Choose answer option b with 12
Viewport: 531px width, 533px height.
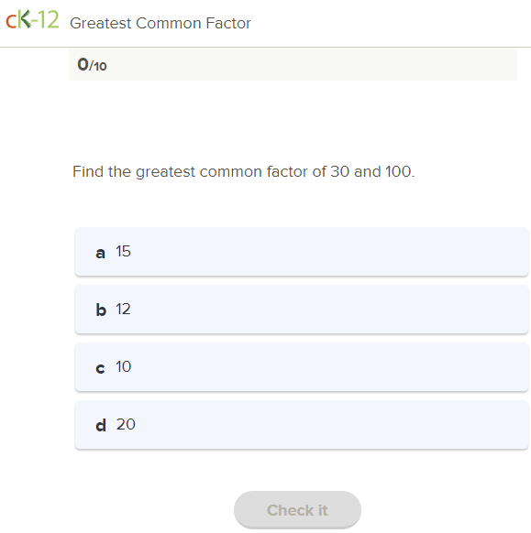click(302, 310)
